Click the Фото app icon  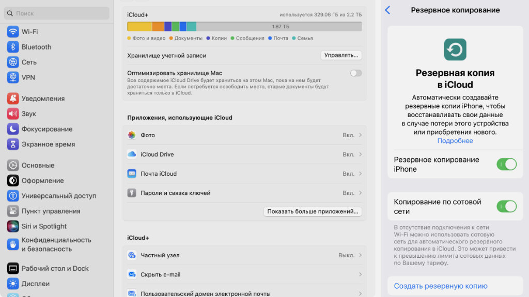(132, 135)
